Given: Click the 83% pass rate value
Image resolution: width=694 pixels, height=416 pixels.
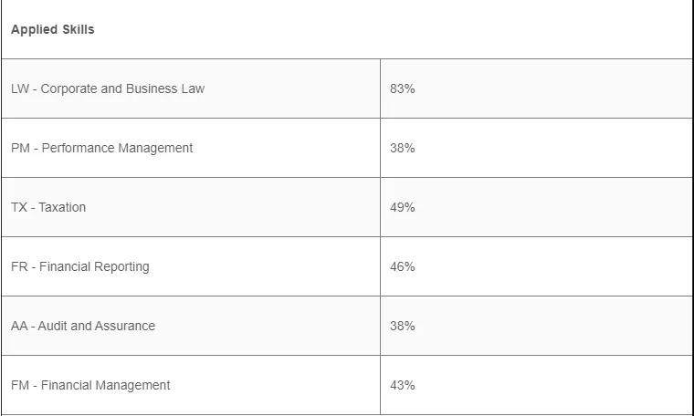Looking at the screenshot, I should pos(402,88).
